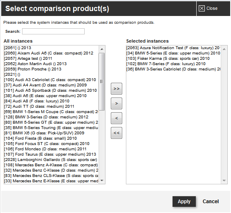Viewport: 231px width, 213px height.
Task: Select '[2057] Artega test () 2011'
Action: (x=51, y=59)
